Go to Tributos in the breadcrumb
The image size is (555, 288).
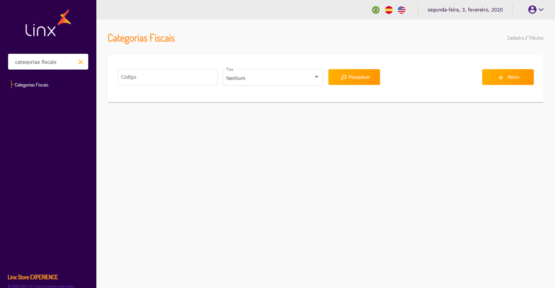pos(536,38)
